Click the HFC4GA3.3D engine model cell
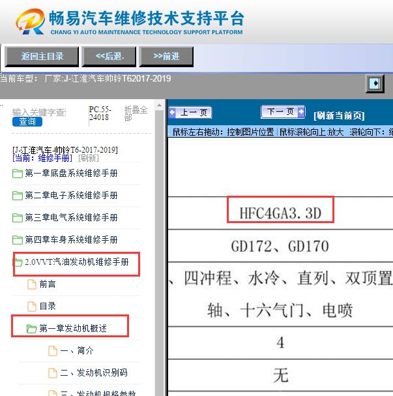 coord(280,213)
